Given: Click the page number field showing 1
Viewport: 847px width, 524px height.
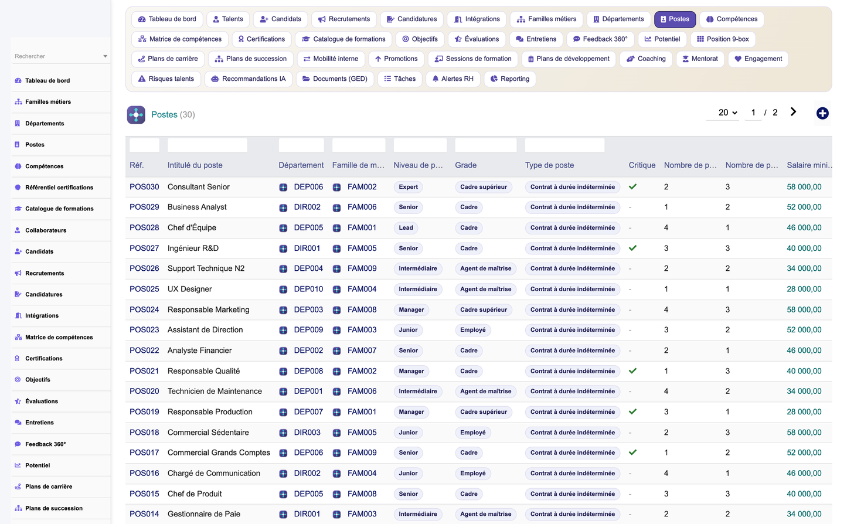Looking at the screenshot, I should click(x=753, y=113).
